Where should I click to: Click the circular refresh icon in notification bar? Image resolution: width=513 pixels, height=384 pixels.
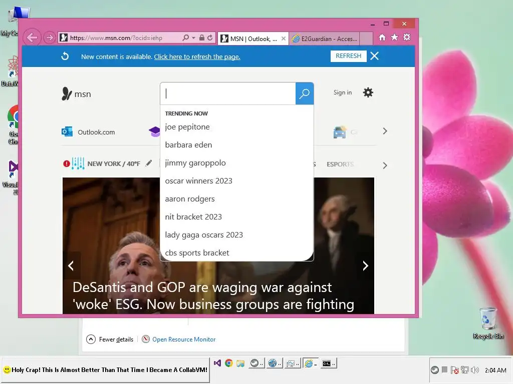tap(65, 56)
